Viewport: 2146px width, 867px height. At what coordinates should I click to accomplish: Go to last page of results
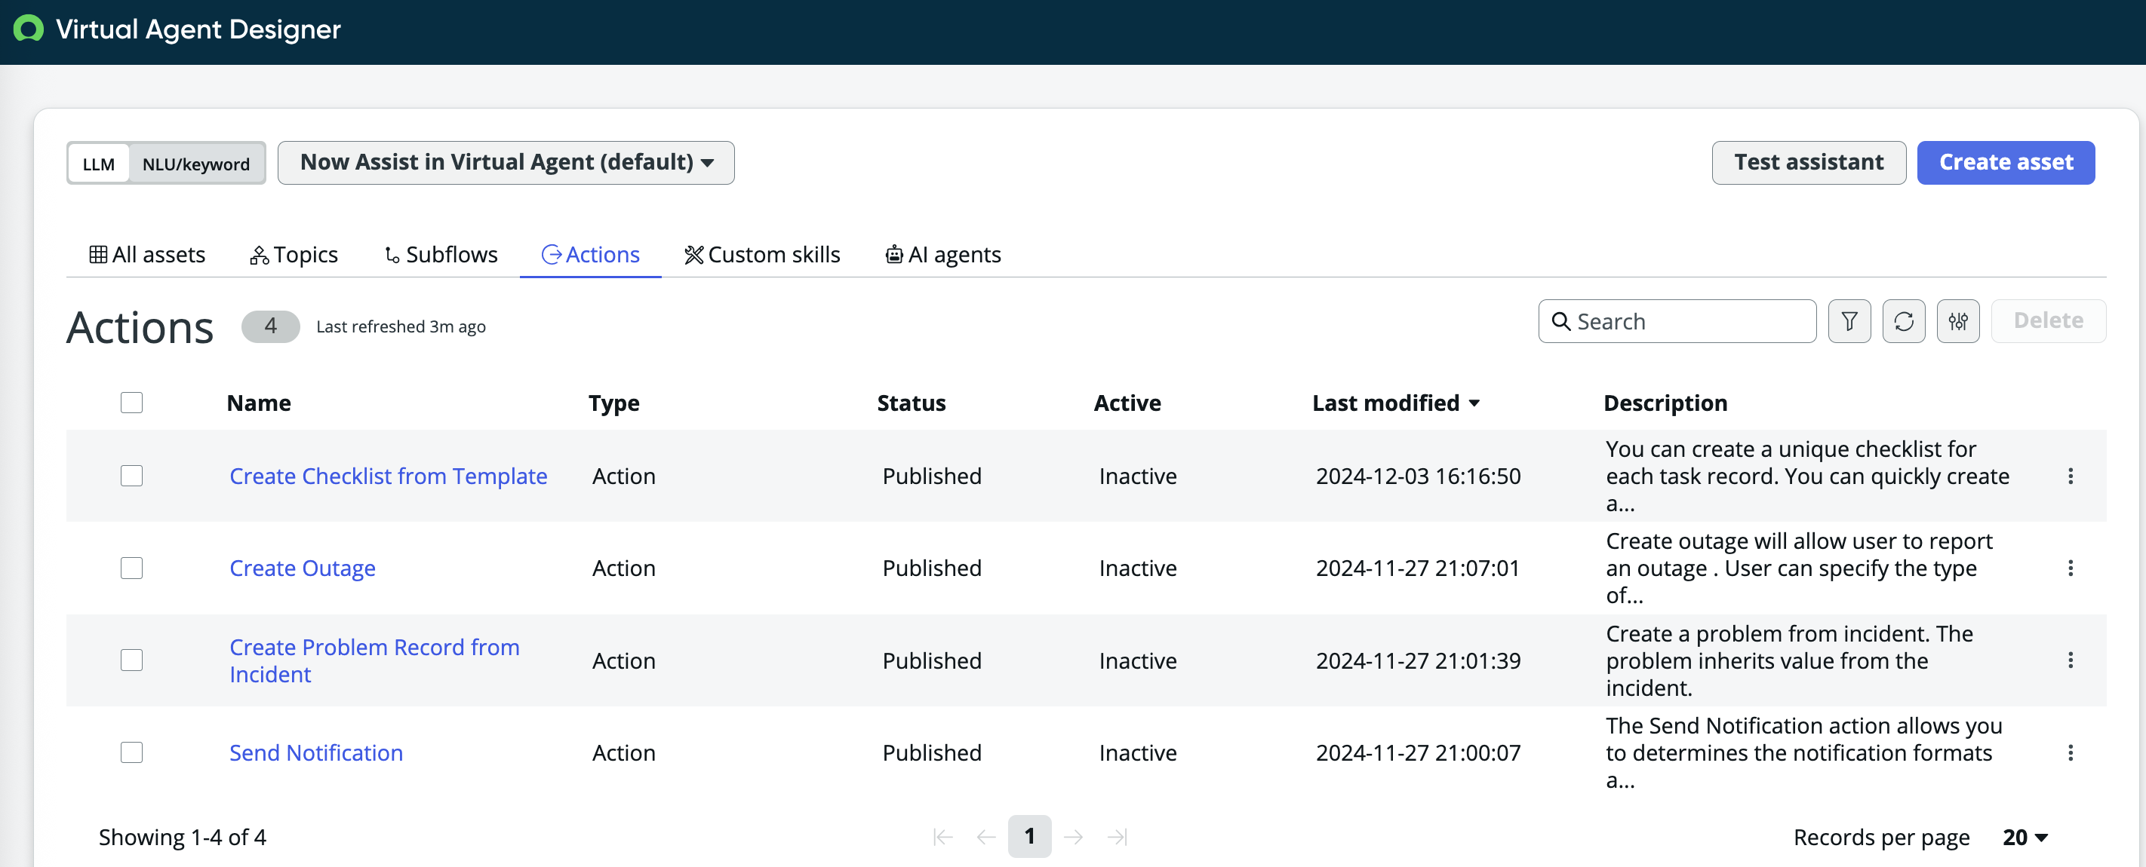pyautogui.click(x=1118, y=836)
